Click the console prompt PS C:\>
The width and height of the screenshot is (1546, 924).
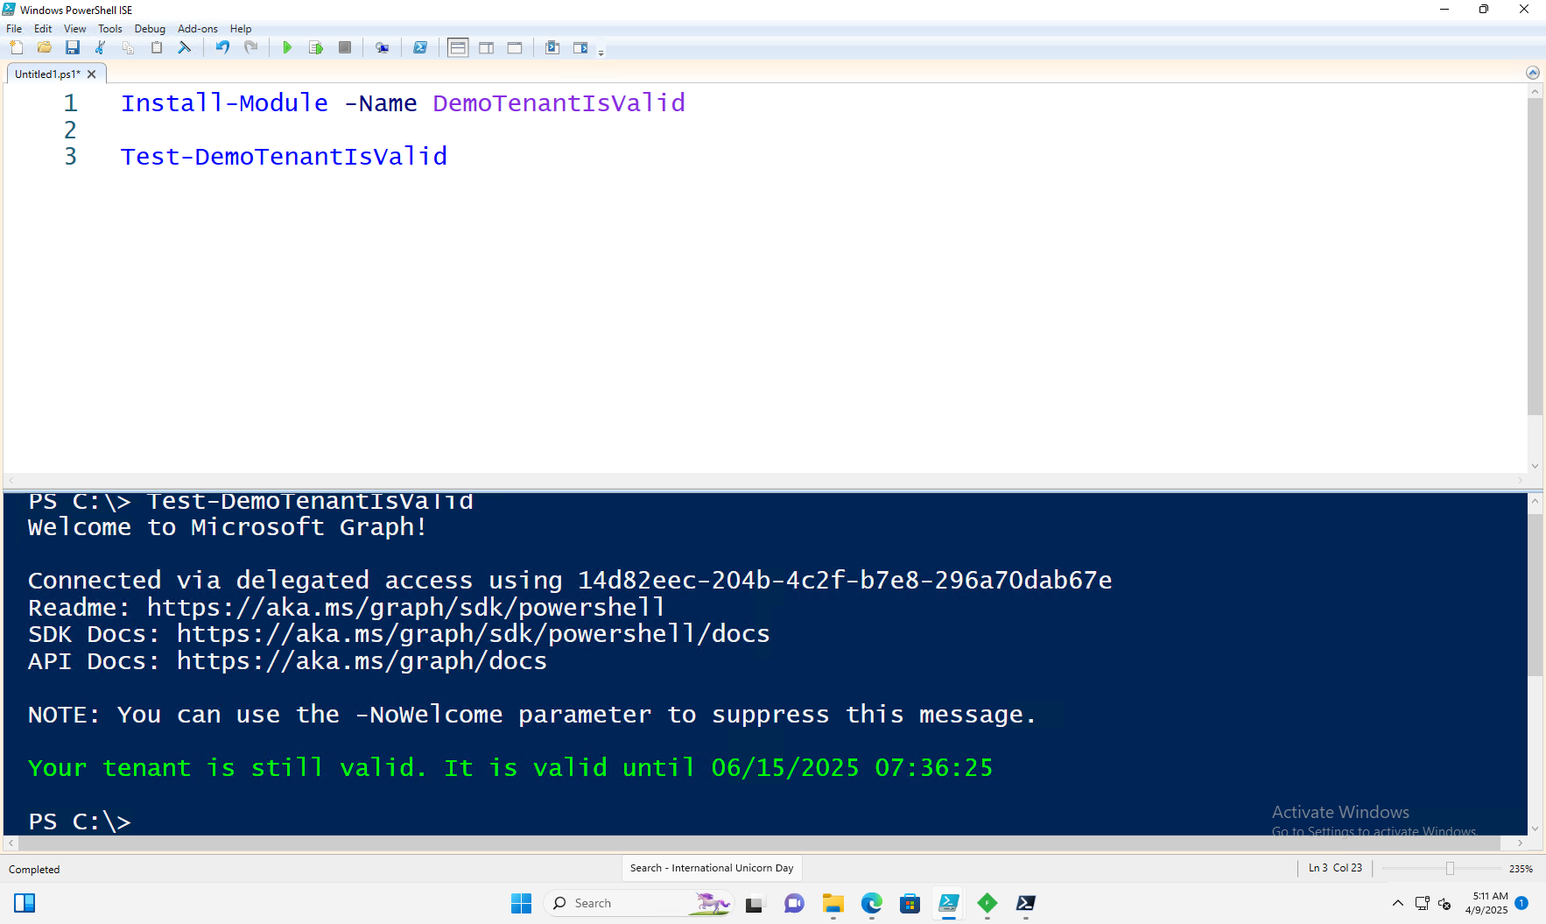click(x=80, y=822)
